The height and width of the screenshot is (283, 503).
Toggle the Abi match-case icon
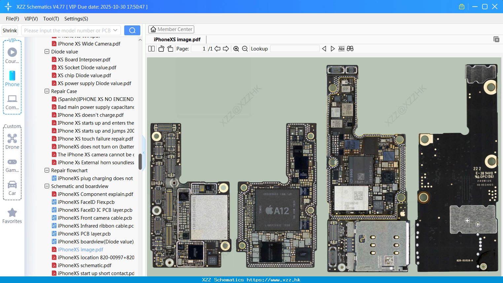click(341, 48)
